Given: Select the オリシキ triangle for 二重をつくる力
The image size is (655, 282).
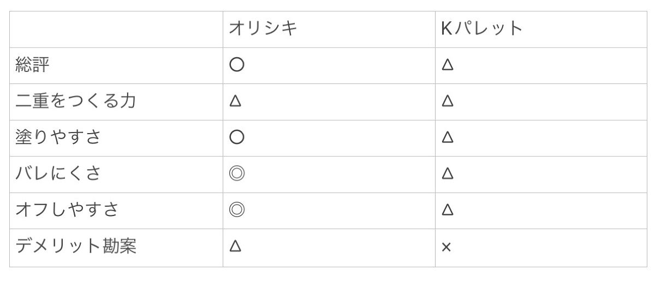Looking at the screenshot, I should point(235,101).
